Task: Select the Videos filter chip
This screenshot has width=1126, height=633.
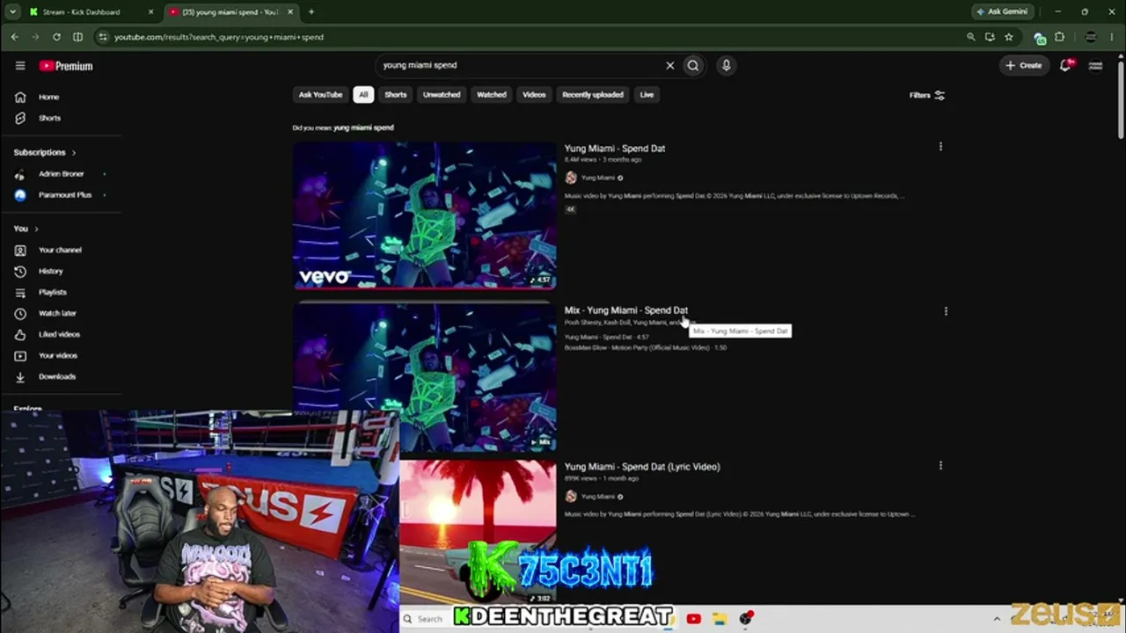Action: pyautogui.click(x=534, y=95)
